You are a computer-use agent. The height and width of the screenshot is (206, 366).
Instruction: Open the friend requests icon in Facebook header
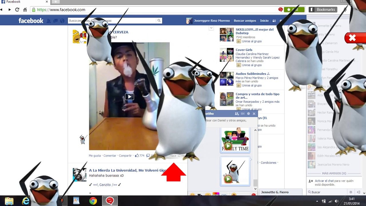[49, 21]
